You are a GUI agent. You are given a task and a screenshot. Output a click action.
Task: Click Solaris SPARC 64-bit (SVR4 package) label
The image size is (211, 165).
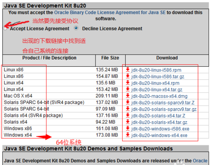point(44,102)
